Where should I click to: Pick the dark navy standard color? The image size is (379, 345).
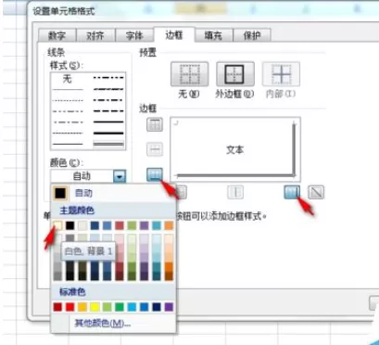pos(157,307)
